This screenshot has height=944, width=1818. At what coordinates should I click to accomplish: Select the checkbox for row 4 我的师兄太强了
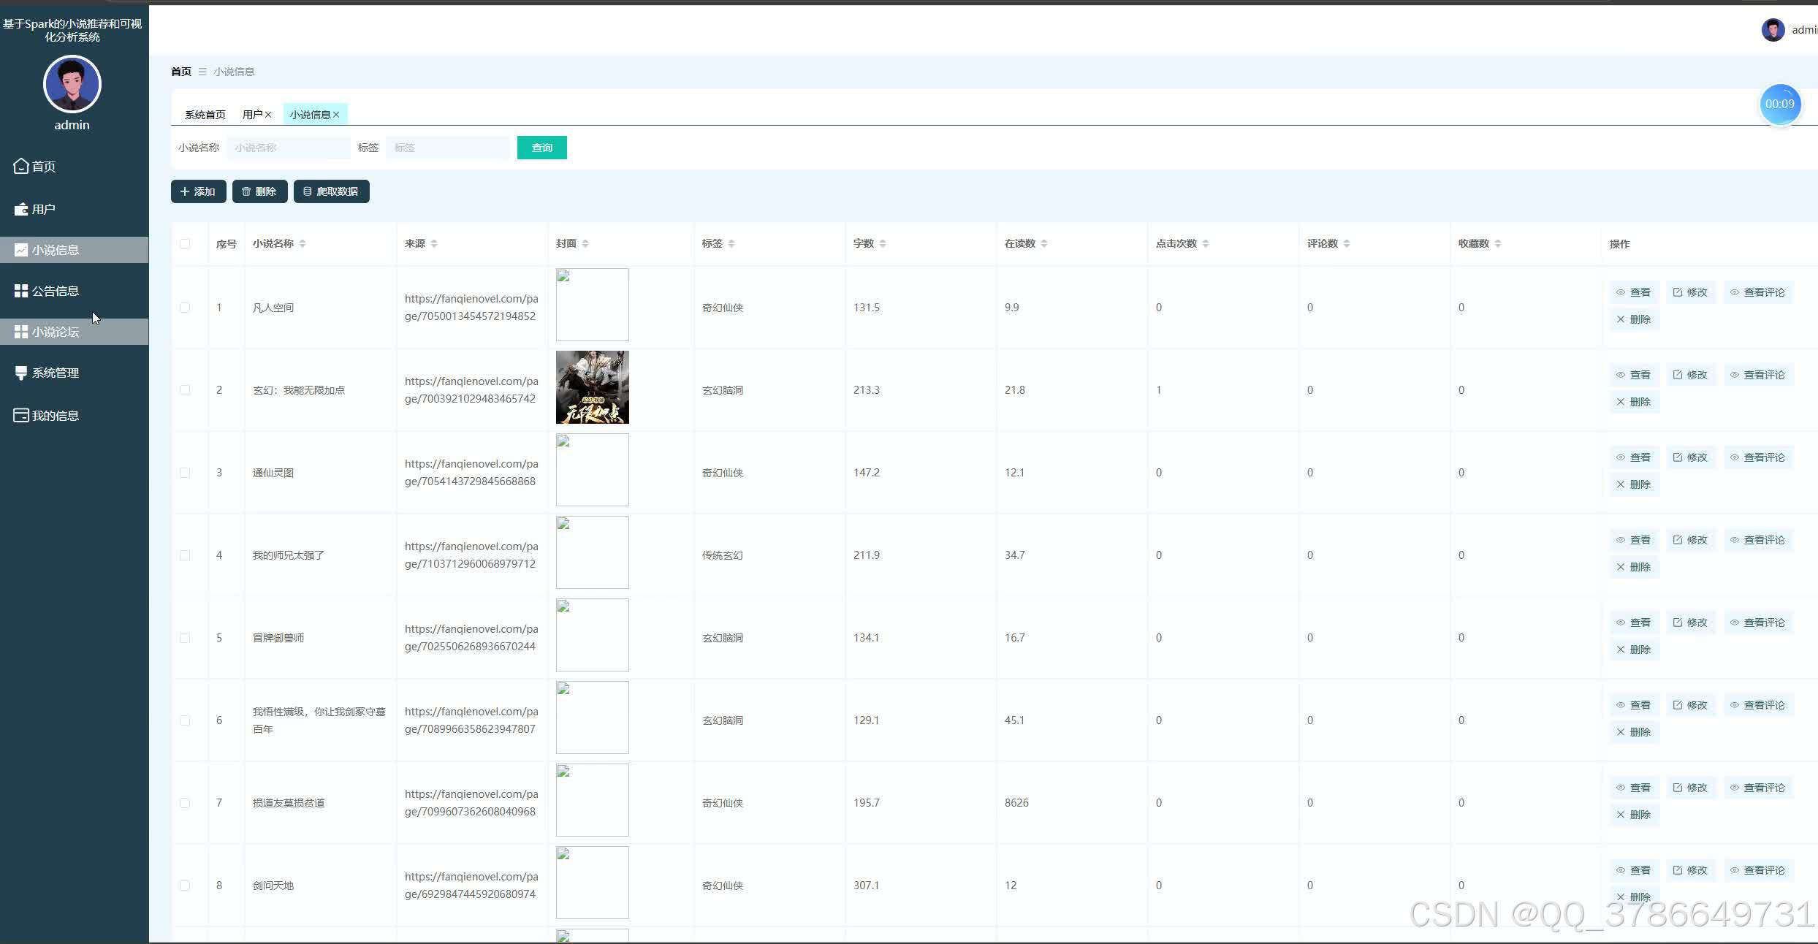point(185,555)
